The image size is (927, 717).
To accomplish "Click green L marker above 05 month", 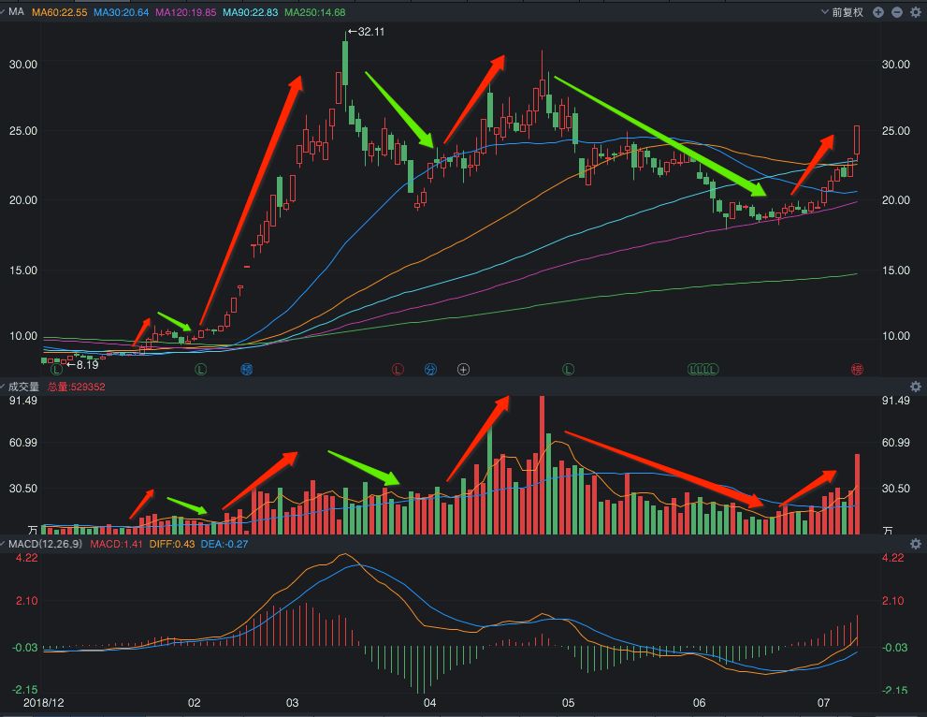I will pos(568,370).
